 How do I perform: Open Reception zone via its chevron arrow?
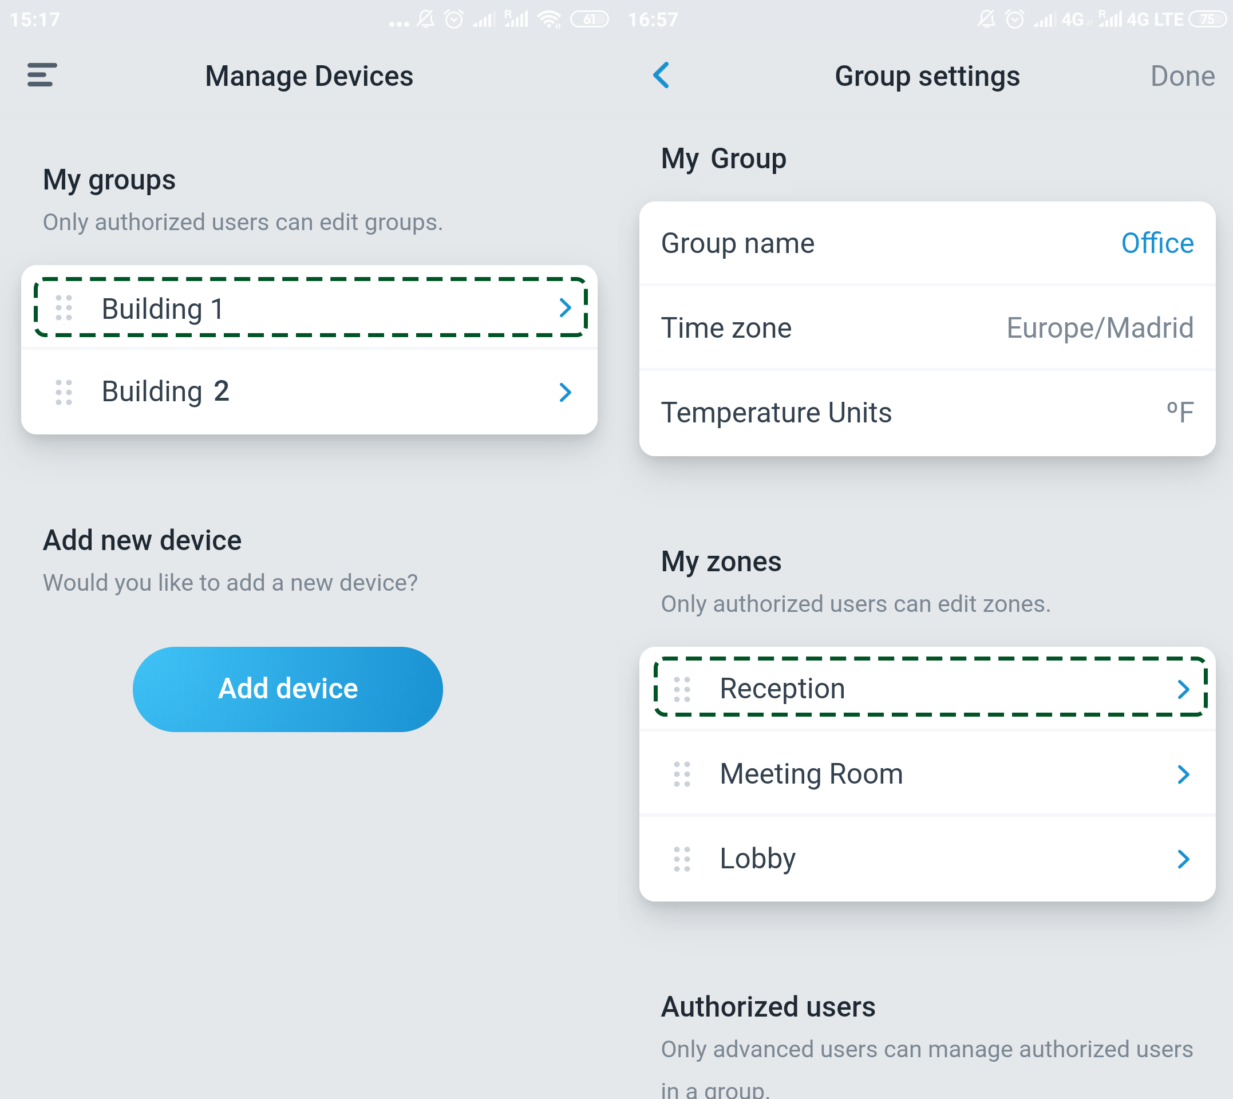coord(1184,689)
